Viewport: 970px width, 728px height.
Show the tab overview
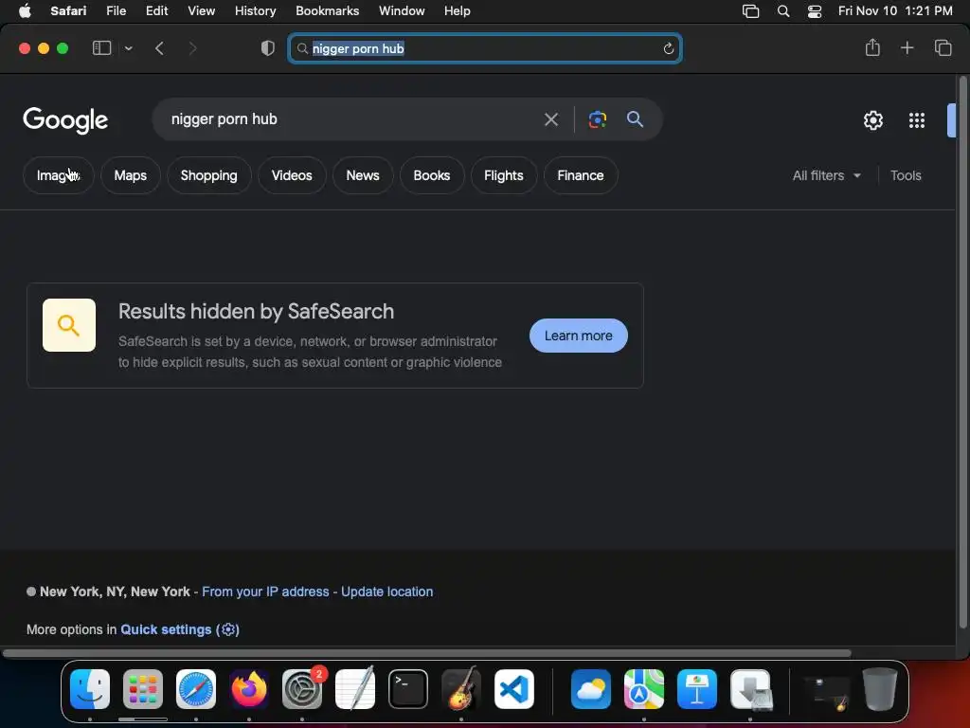tap(943, 47)
